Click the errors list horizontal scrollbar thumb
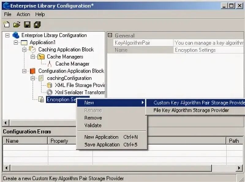The height and width of the screenshot is (182, 245). [111, 168]
